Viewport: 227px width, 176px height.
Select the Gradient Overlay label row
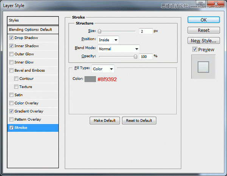[x=33, y=111]
